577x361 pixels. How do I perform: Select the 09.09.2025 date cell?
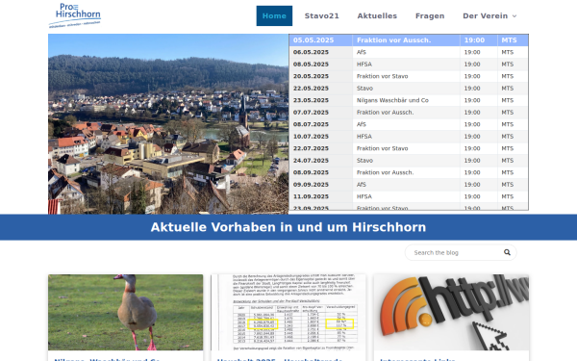point(321,185)
